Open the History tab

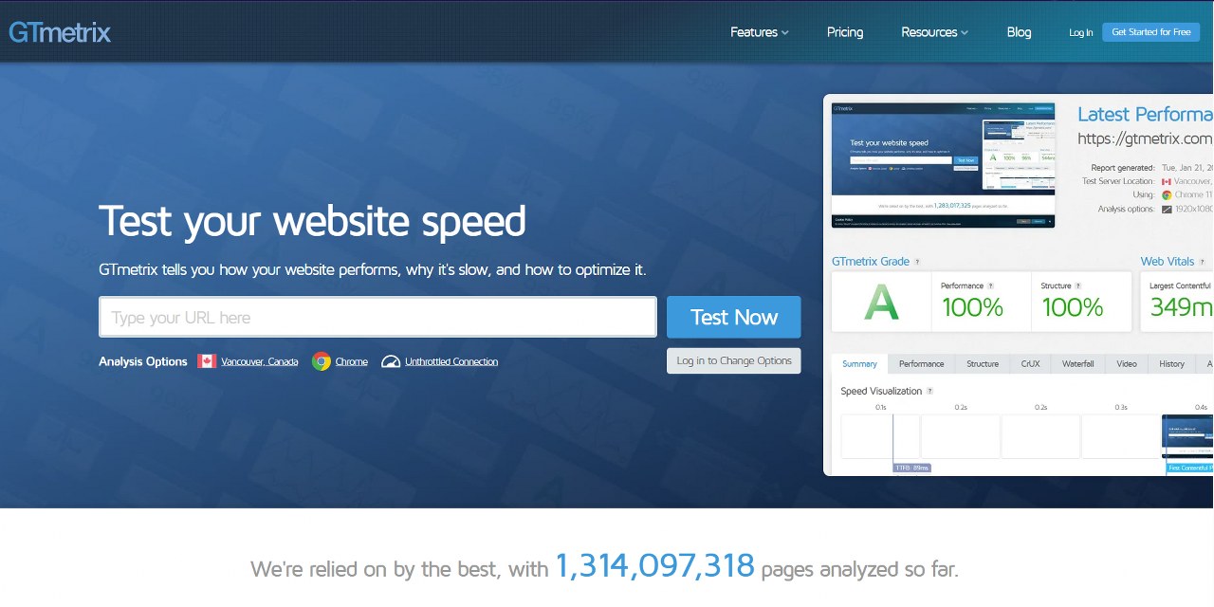[1172, 364]
